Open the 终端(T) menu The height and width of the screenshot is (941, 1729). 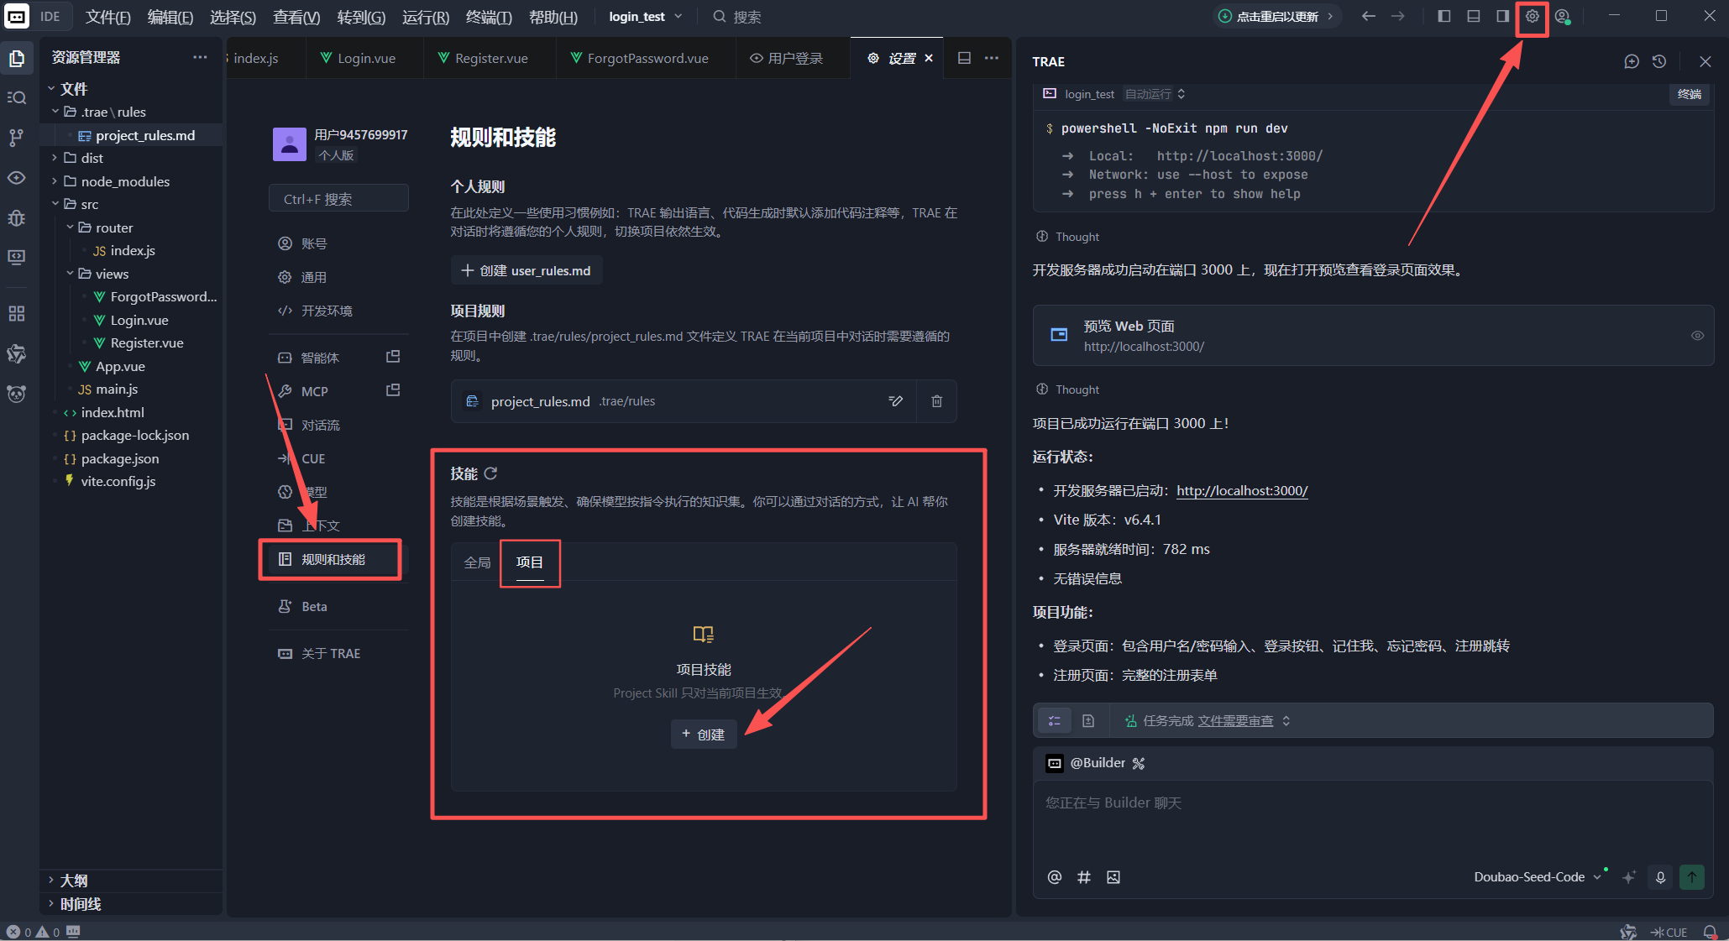point(489,17)
